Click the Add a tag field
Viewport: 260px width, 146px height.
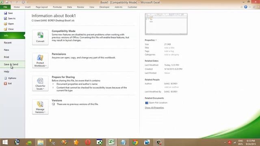(x=169, y=51)
